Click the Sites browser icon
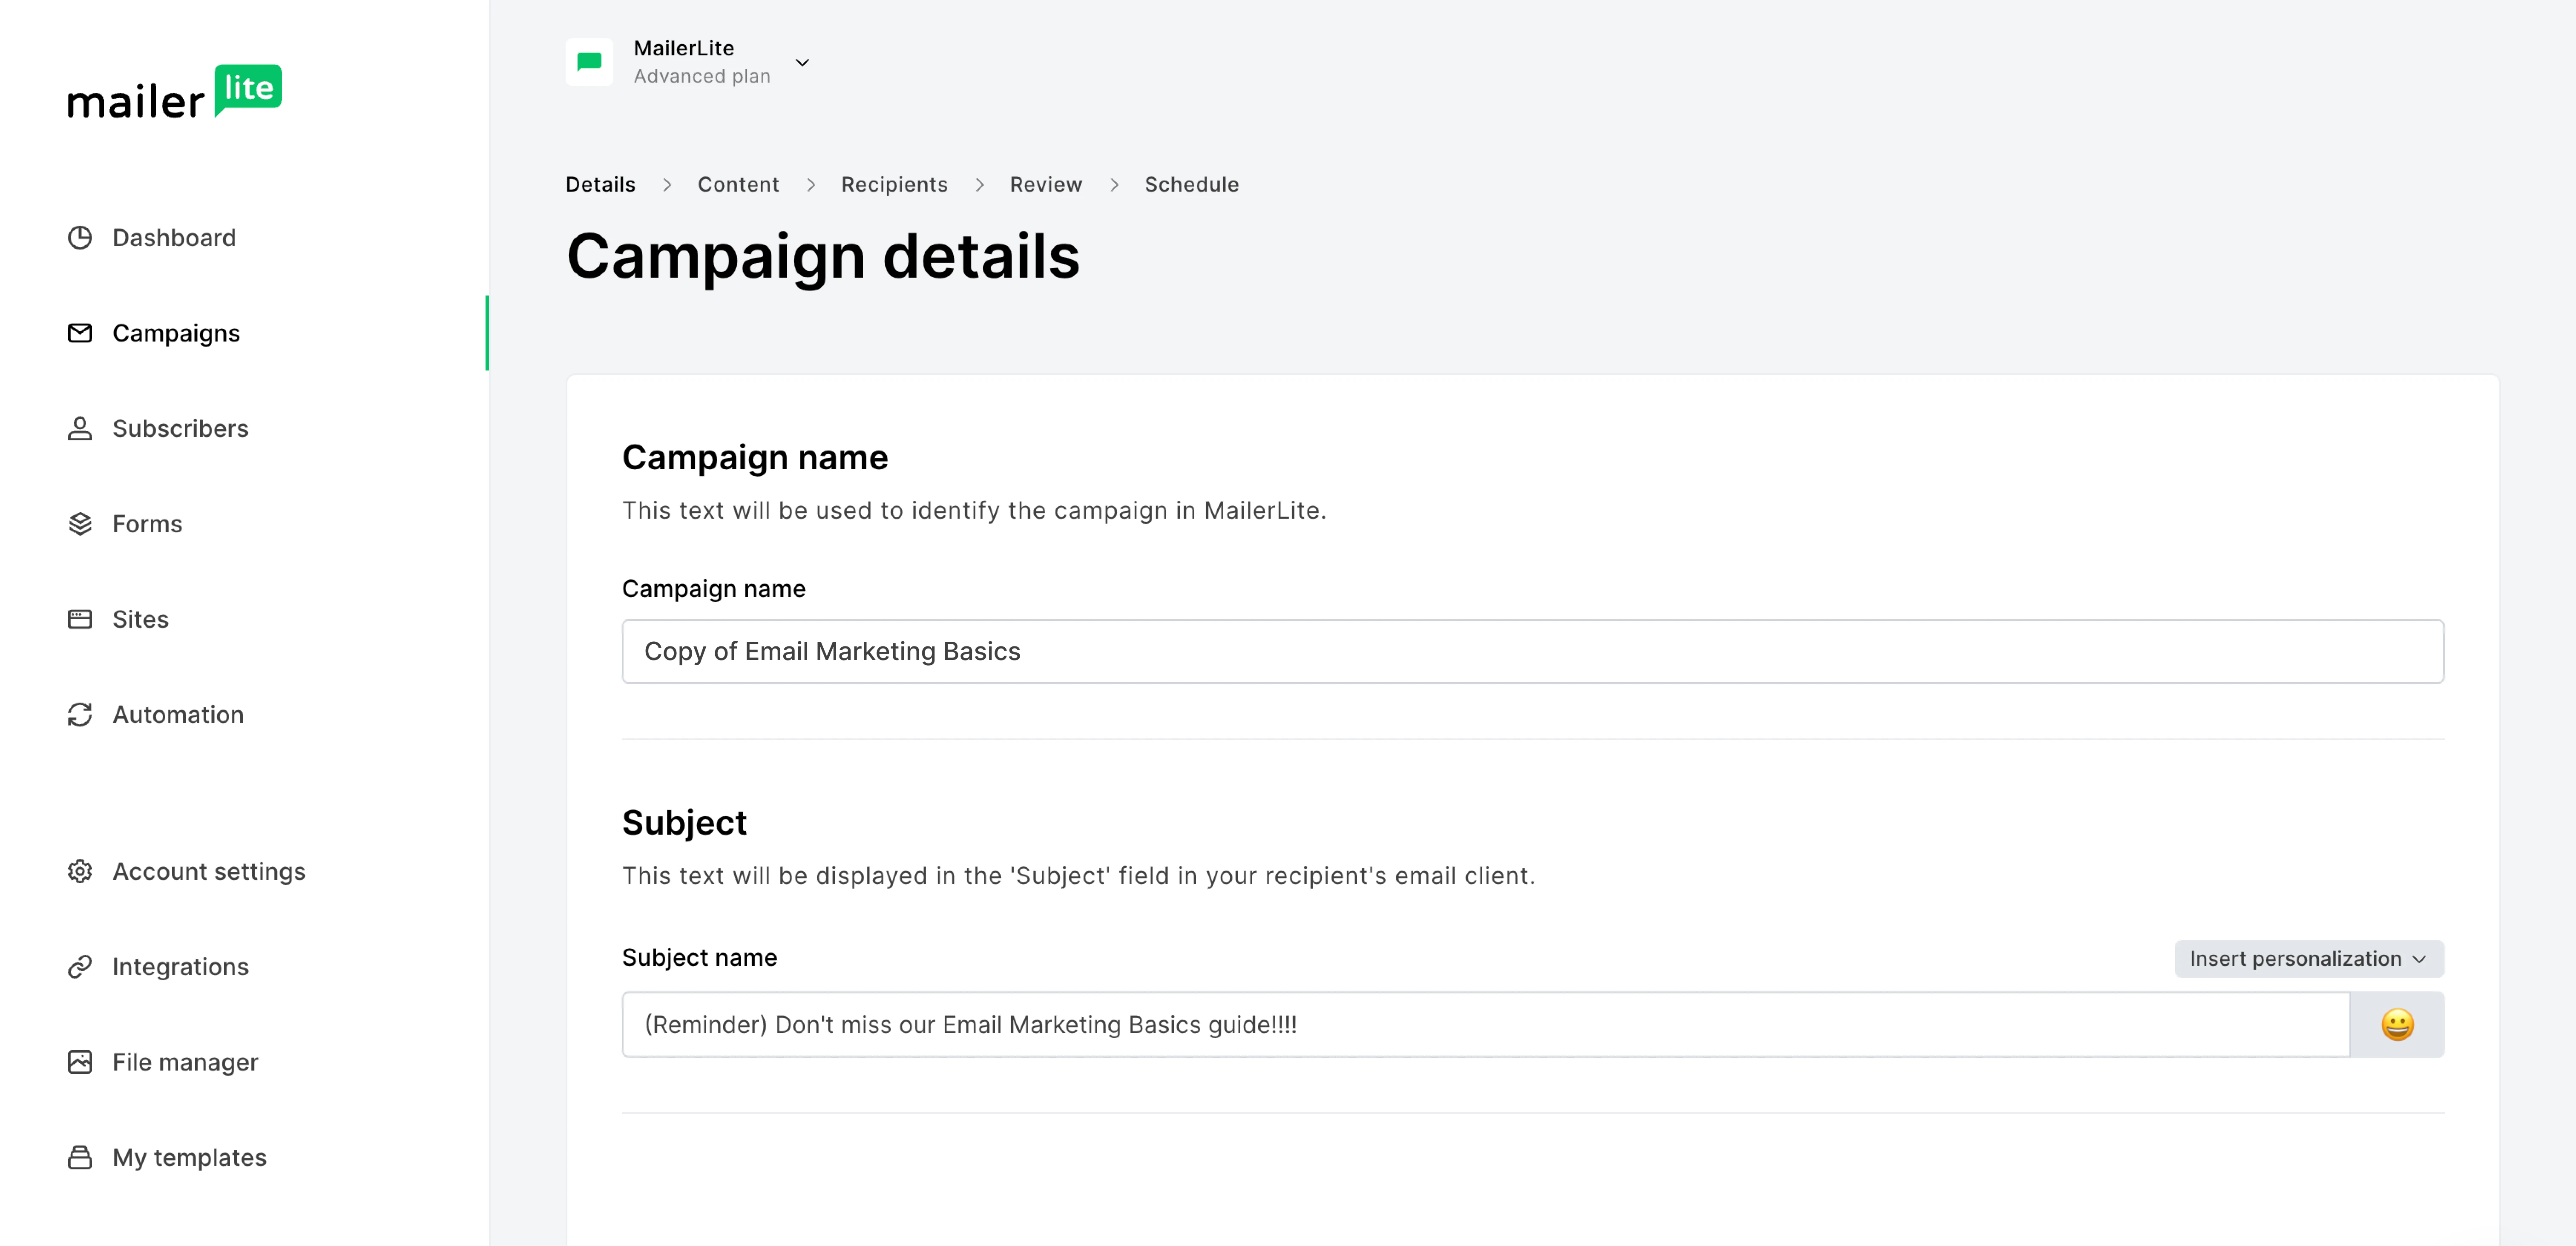The image size is (2576, 1246). point(80,620)
